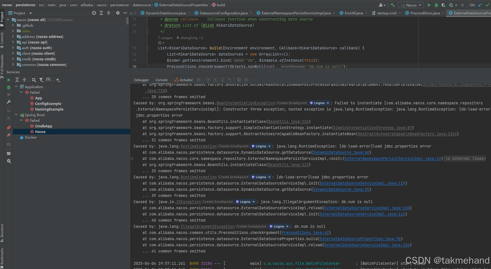Click Create breakpoint beside BeanInstantiationException

click(292, 103)
